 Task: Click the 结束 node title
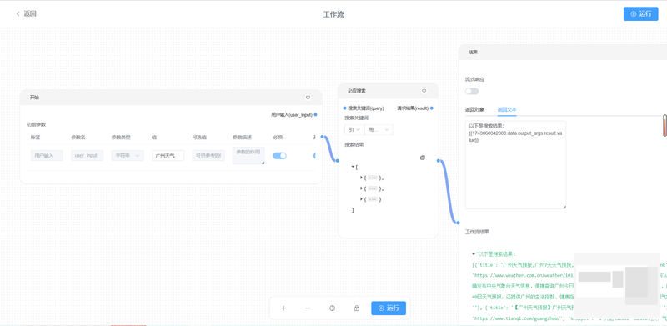[473, 52]
